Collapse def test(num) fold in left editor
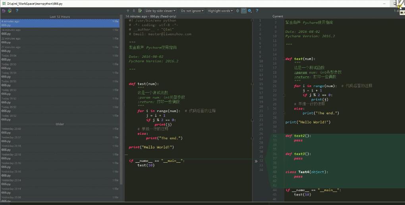 pos(253,84)
